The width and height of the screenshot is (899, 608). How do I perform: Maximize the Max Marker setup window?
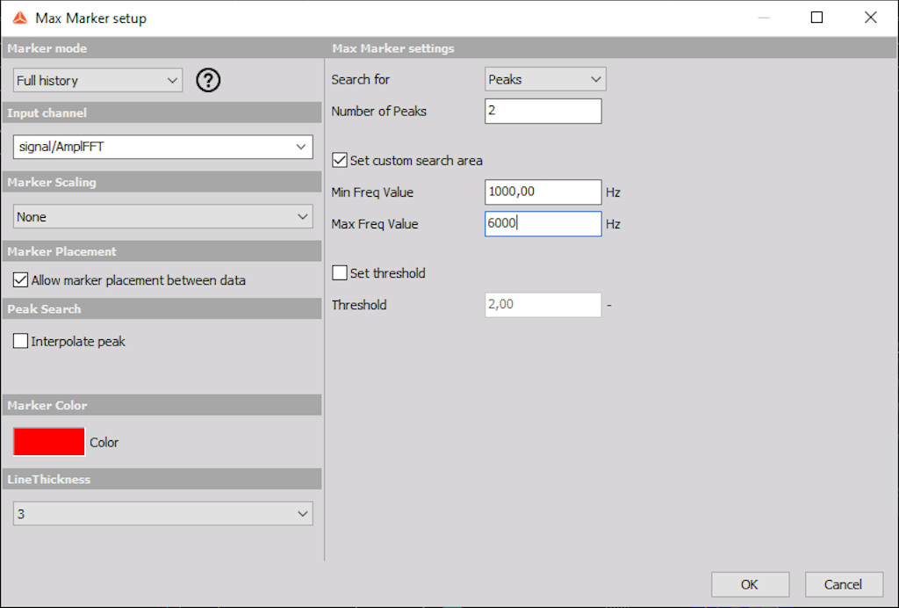click(x=817, y=18)
